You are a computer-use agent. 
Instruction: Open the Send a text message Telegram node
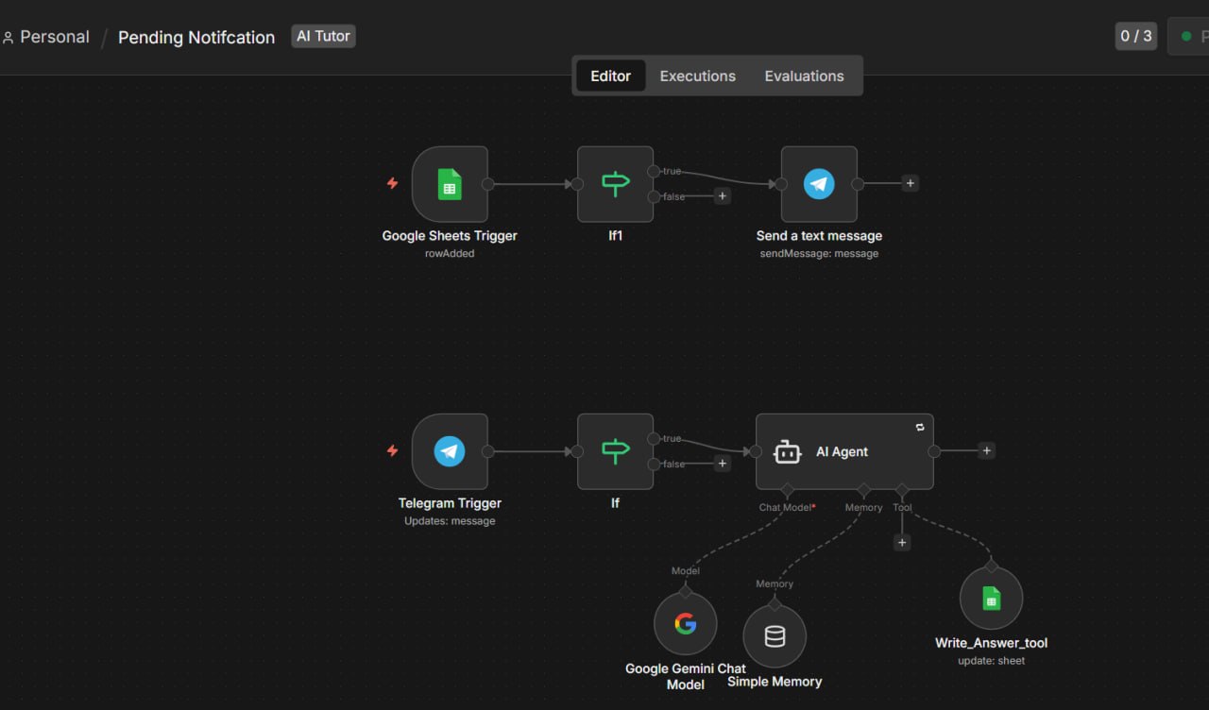point(819,184)
